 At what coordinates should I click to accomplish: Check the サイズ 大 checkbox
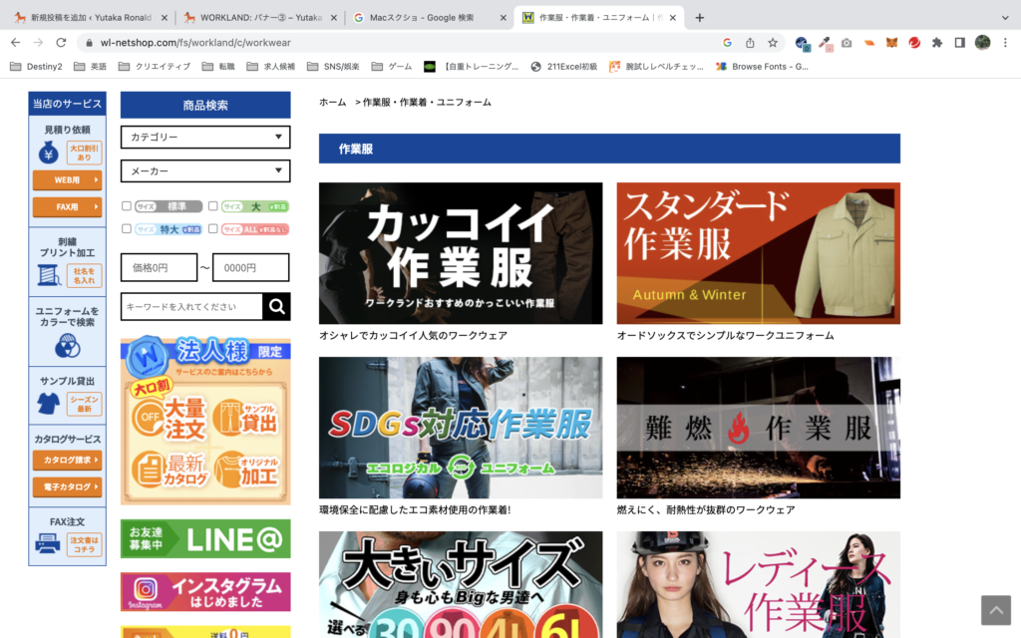click(x=213, y=205)
